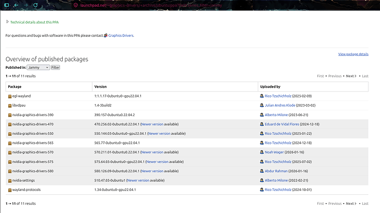Open Abdur Rahman uploader link
This screenshot has width=380, height=213.
276,171
